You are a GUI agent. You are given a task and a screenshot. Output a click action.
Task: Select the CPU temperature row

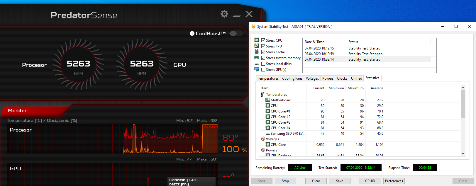(322, 106)
